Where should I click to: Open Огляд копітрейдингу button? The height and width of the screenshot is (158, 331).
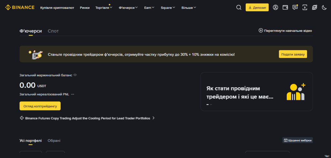(x=40, y=106)
